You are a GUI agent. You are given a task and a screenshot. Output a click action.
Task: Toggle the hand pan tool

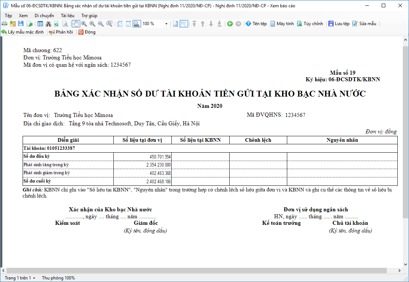tap(76, 24)
